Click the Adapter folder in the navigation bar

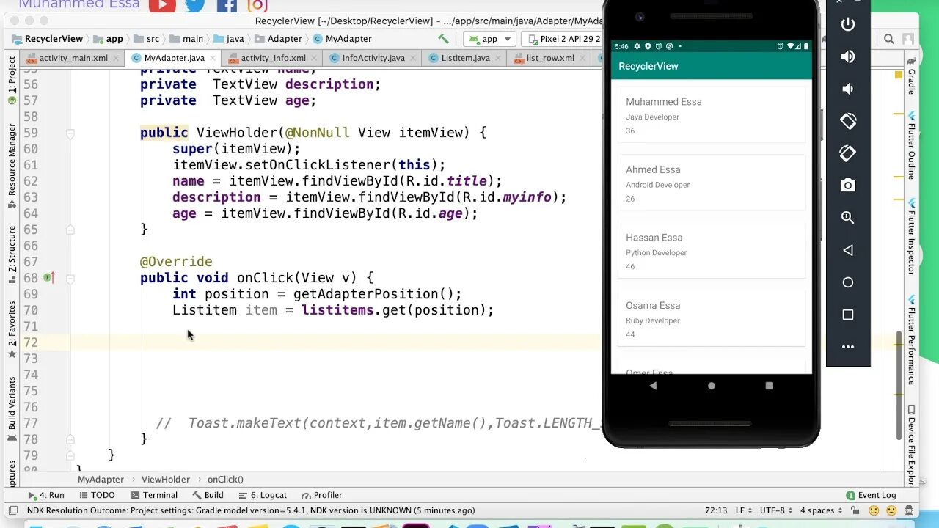pos(278,39)
